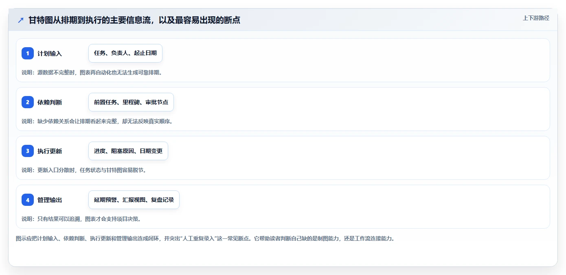Screen dimensions: 566x275
Task: Click the 依赖判断 step title
Action: (x=50, y=102)
